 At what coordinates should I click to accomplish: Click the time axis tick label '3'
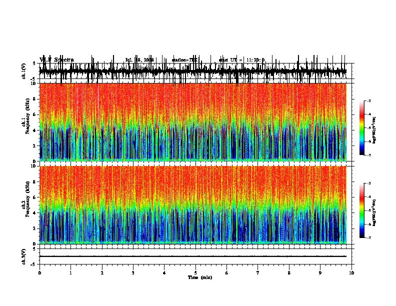(133, 273)
